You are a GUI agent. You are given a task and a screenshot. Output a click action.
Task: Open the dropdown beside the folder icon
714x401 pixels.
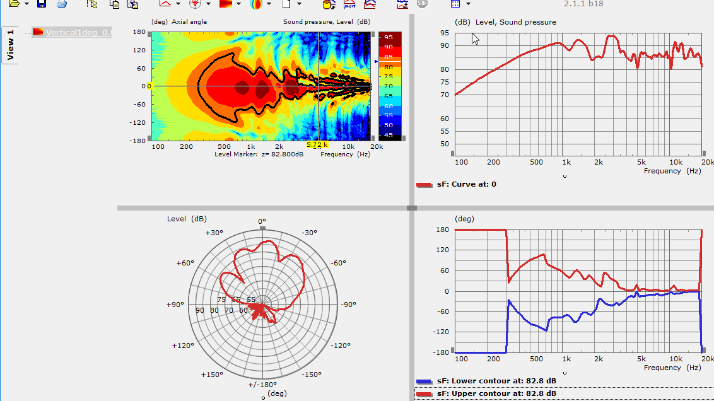26,4
